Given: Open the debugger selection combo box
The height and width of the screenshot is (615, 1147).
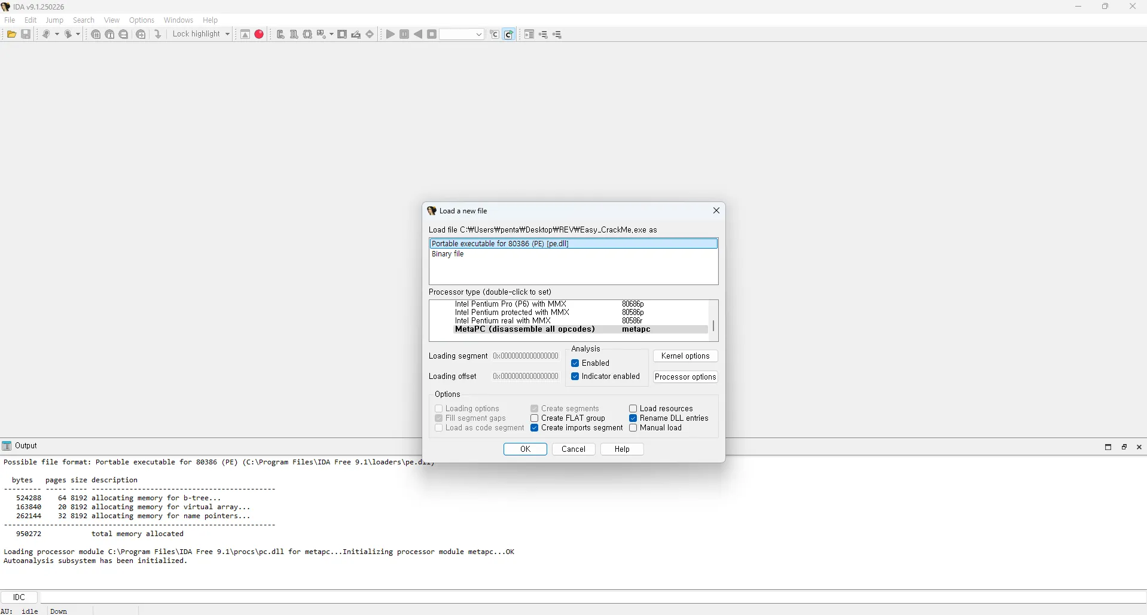Looking at the screenshot, I should click(x=462, y=35).
